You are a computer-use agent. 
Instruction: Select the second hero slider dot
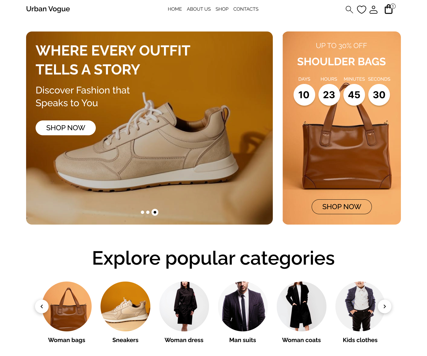click(x=148, y=212)
